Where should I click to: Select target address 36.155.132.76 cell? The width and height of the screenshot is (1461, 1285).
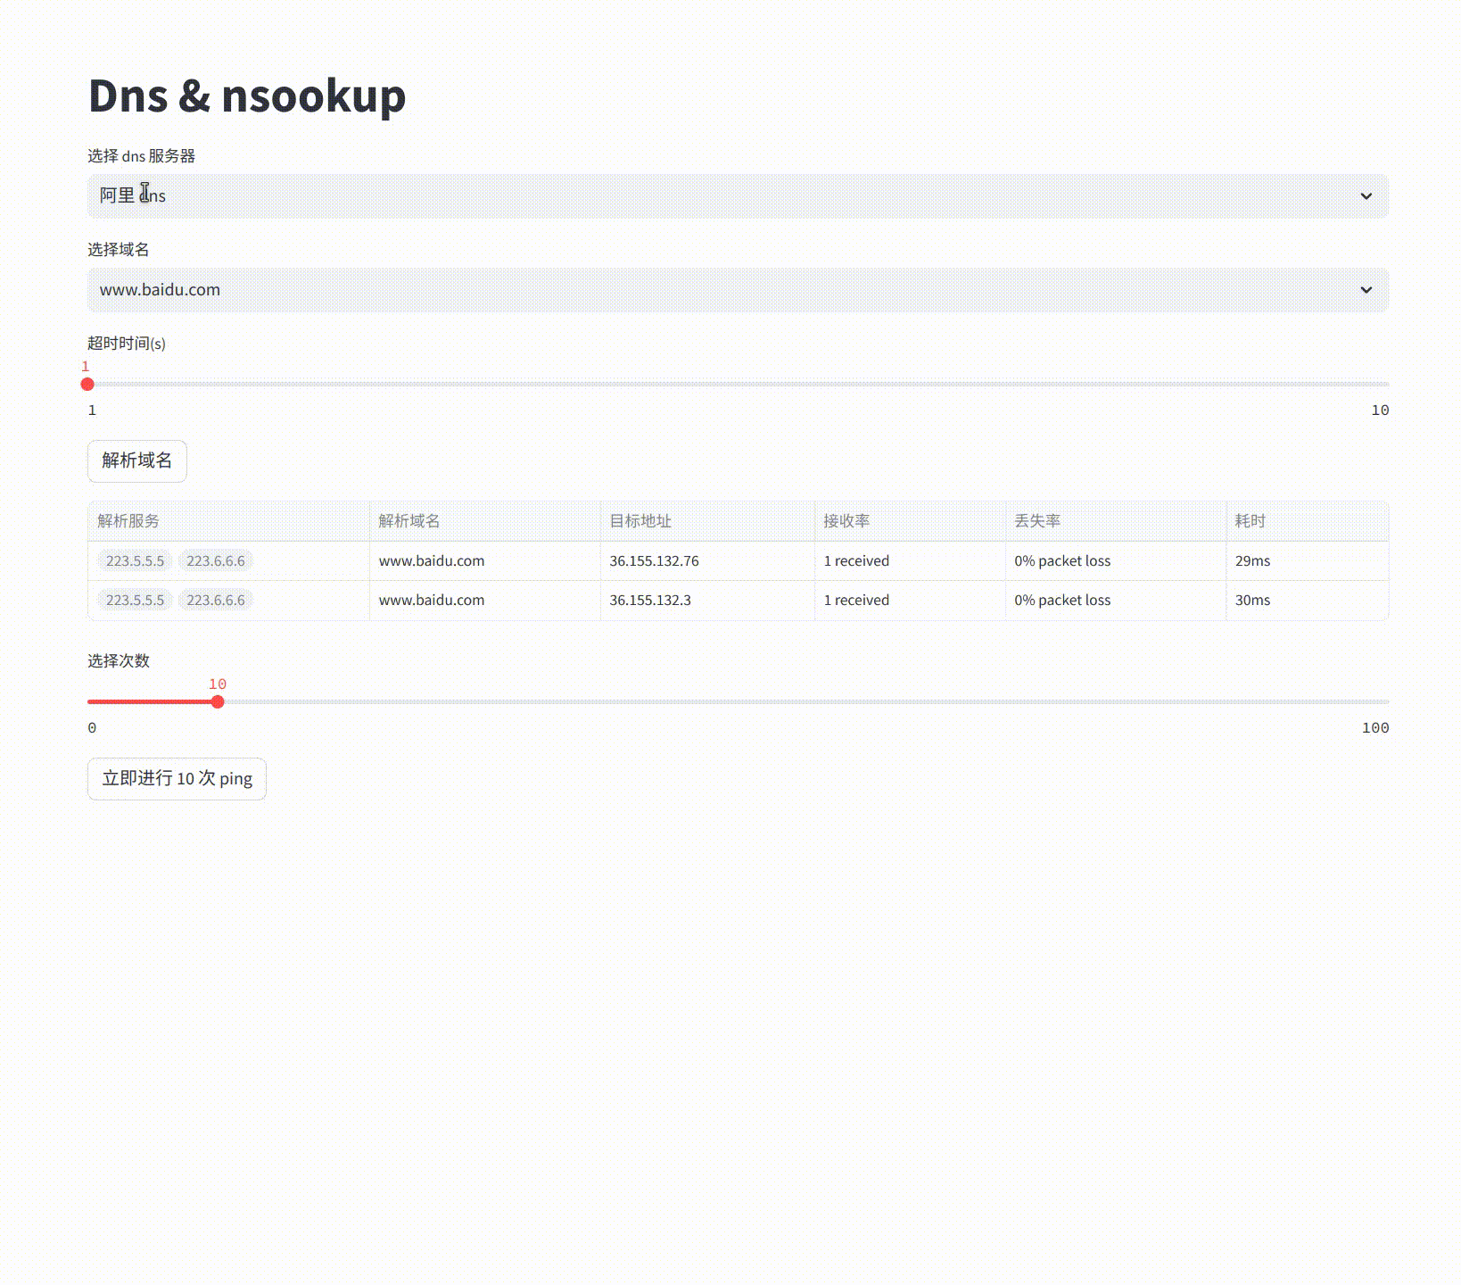(707, 561)
